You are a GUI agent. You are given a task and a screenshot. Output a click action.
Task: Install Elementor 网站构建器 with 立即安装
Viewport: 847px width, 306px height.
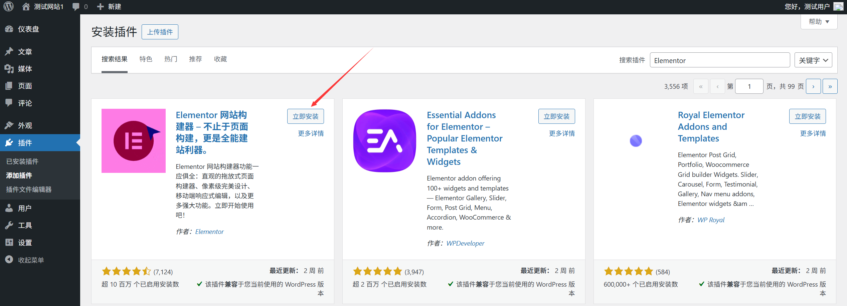pyautogui.click(x=306, y=116)
